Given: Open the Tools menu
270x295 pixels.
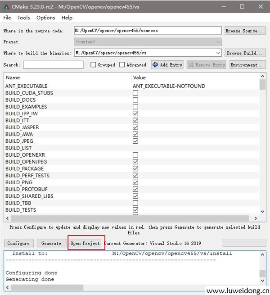Looking at the screenshot, I should (24, 18).
